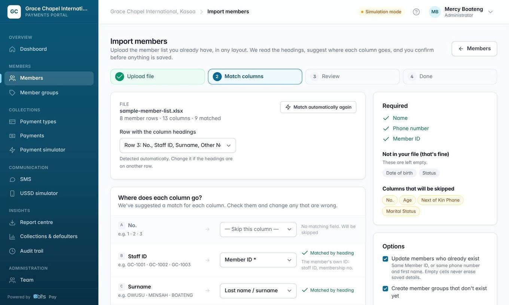The image size is (509, 305).
Task: Expand the Mercy Boateng account menu chevron
Action: [x=491, y=12]
